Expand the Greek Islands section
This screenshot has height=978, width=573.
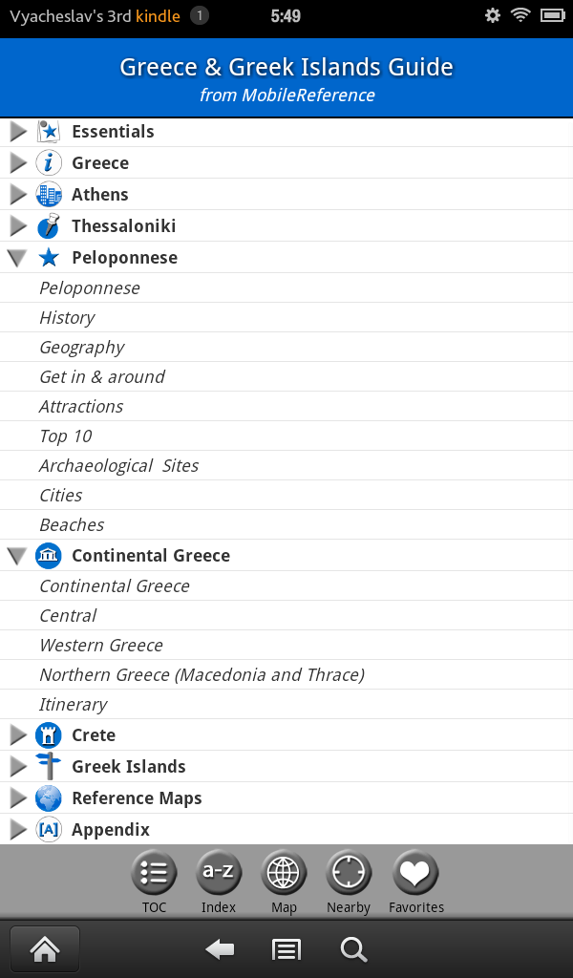tap(17, 766)
